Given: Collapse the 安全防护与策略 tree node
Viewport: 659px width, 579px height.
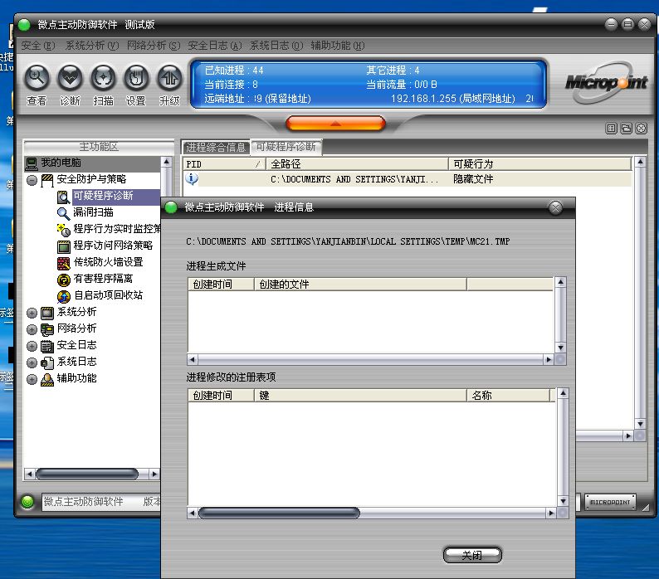Looking at the screenshot, I should pyautogui.click(x=32, y=181).
